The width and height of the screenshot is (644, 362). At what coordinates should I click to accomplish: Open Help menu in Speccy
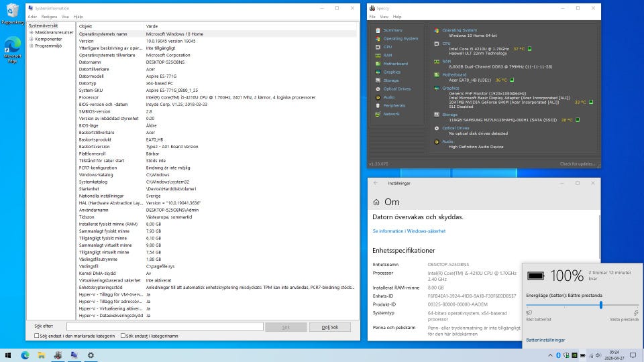click(x=397, y=17)
